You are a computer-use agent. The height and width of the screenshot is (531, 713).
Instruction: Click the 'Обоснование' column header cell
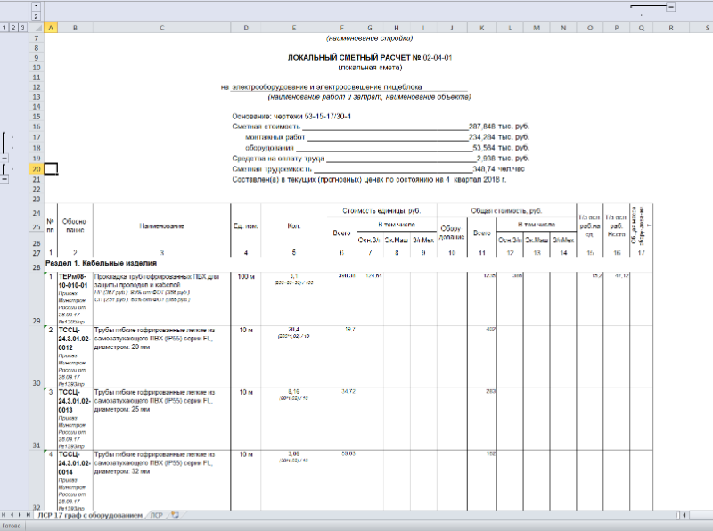74,225
